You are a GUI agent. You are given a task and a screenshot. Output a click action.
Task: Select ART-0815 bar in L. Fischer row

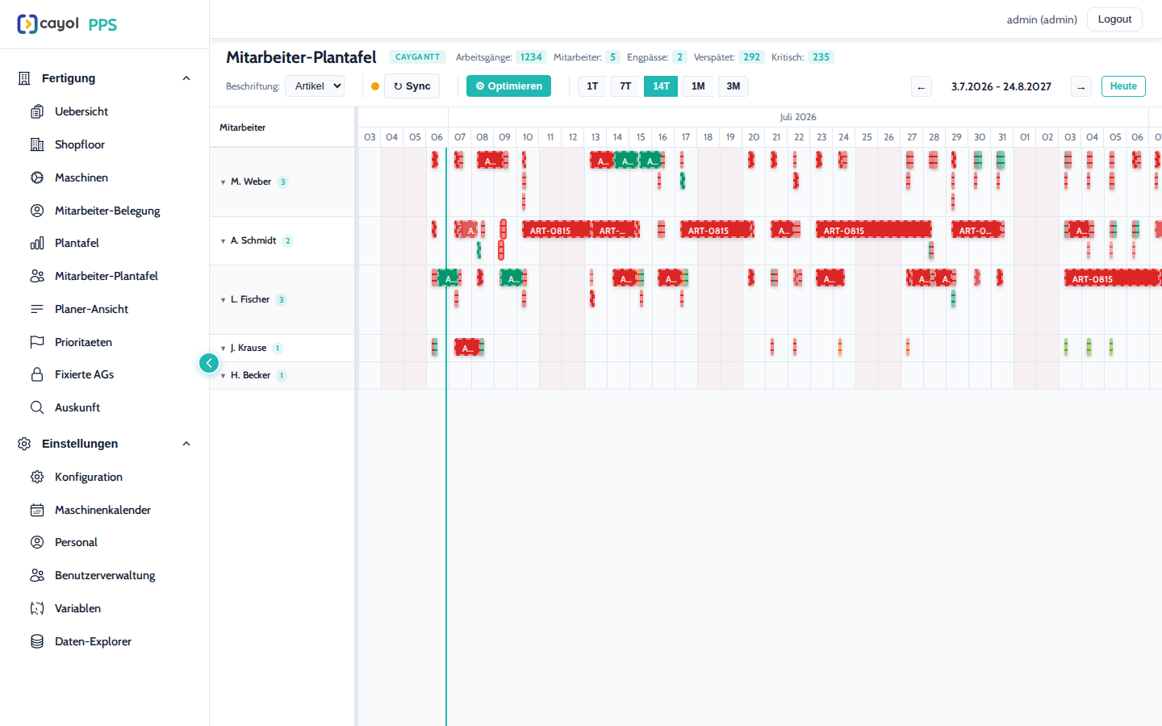[1112, 278]
